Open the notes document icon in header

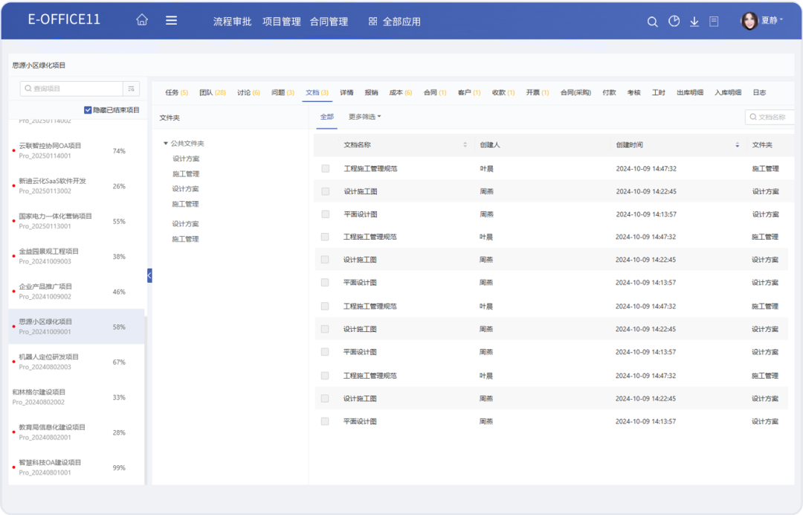[714, 22]
